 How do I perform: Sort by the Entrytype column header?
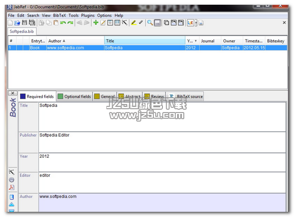38,41
